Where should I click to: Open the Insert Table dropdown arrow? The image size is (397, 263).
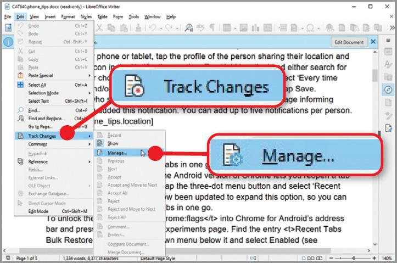click(x=235, y=28)
